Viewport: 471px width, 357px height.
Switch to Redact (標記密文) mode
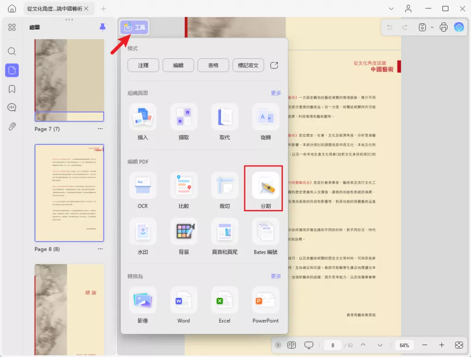(x=248, y=65)
